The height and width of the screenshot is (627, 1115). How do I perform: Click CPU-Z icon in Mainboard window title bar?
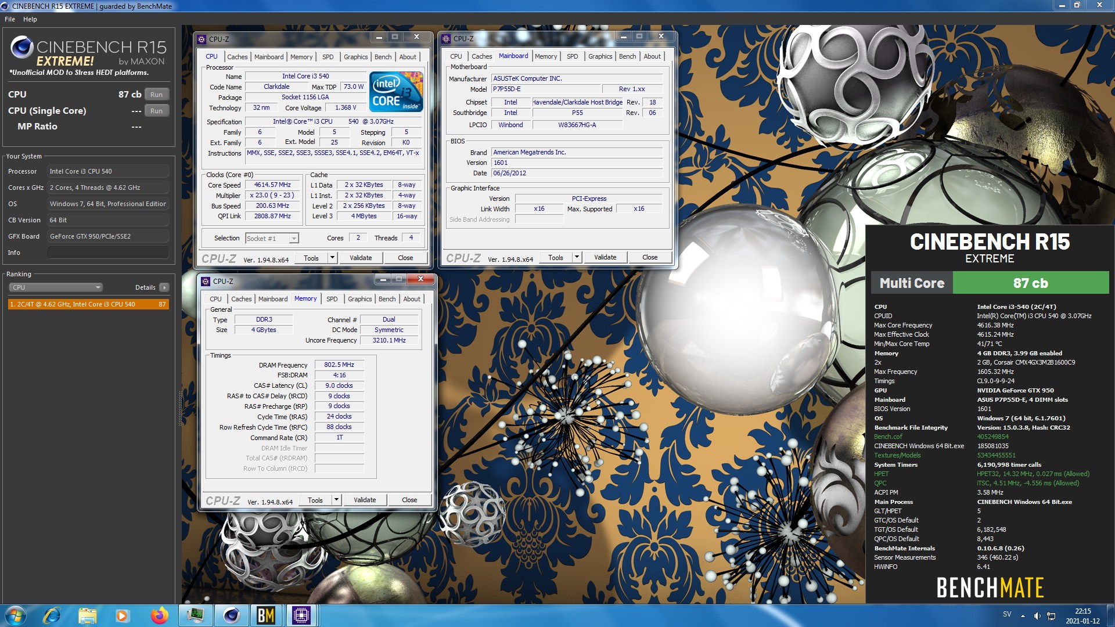446,38
